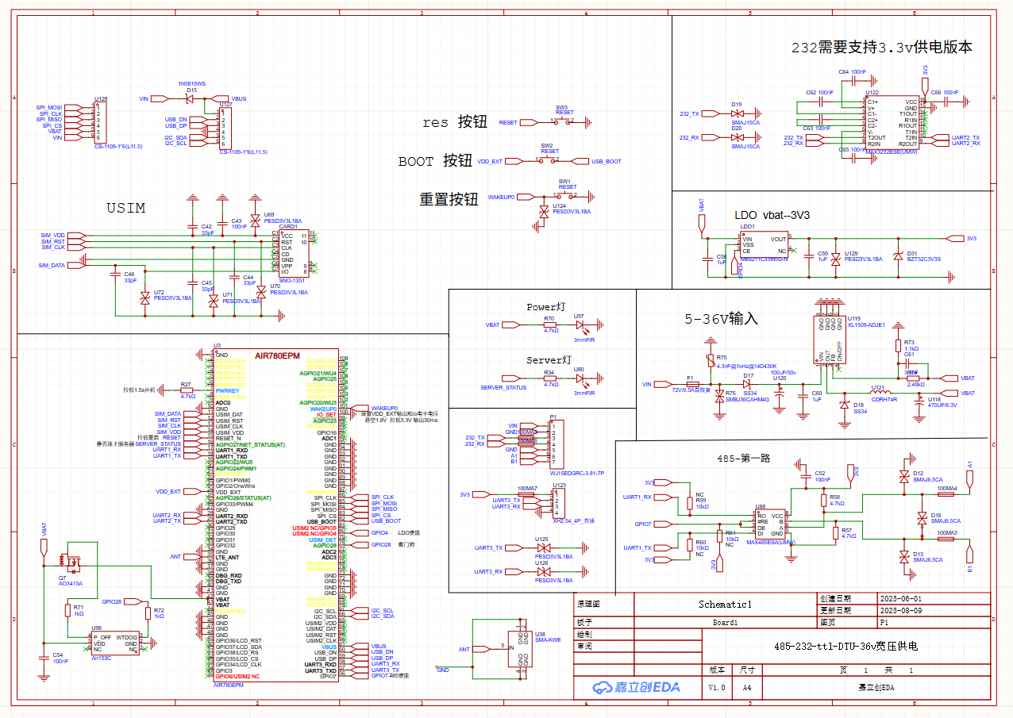Viewport: 1013px width, 718px height.
Task: Select the AIR780EPM module symbol U3
Action: 276,516
